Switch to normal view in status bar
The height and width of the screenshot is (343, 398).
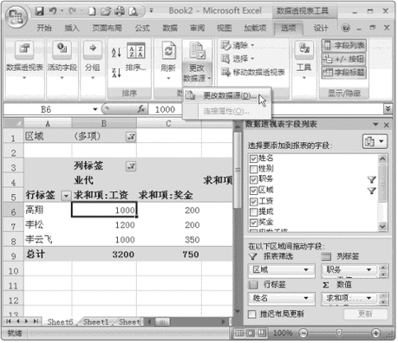coord(239,333)
